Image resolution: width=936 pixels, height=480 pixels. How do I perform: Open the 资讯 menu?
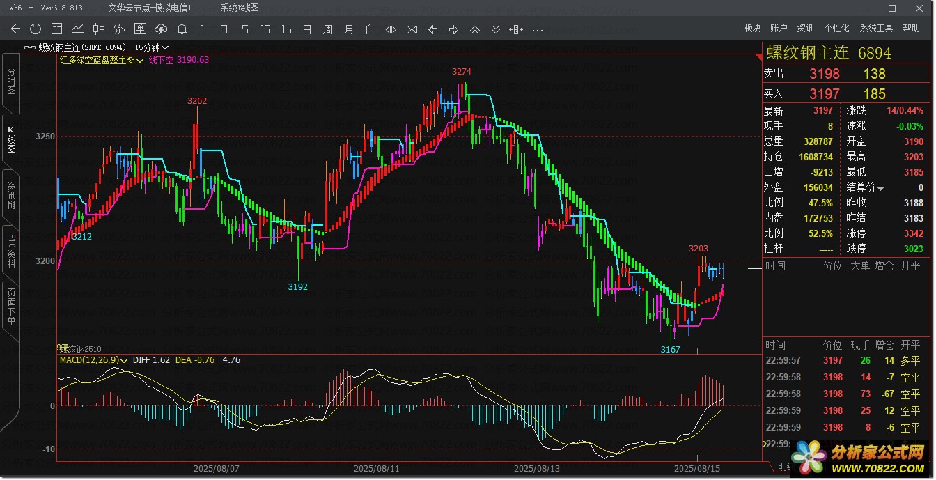805,29
